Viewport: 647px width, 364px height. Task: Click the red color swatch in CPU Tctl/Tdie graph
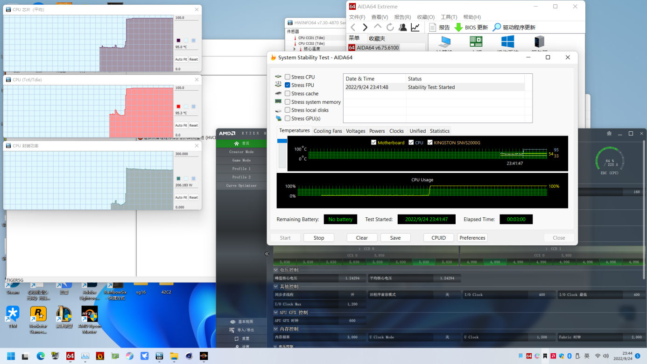click(x=178, y=107)
